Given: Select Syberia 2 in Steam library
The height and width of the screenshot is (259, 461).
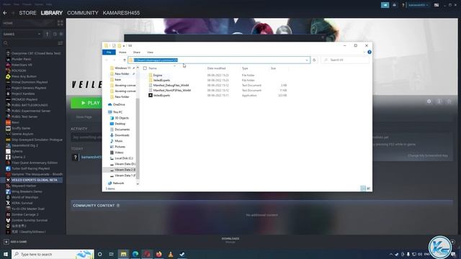Looking at the screenshot, I should [x=18, y=157].
